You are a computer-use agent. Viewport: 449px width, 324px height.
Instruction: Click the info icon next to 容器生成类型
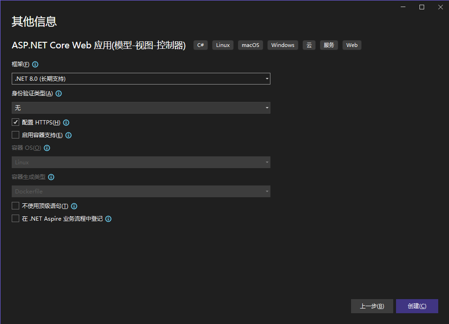tap(51, 177)
